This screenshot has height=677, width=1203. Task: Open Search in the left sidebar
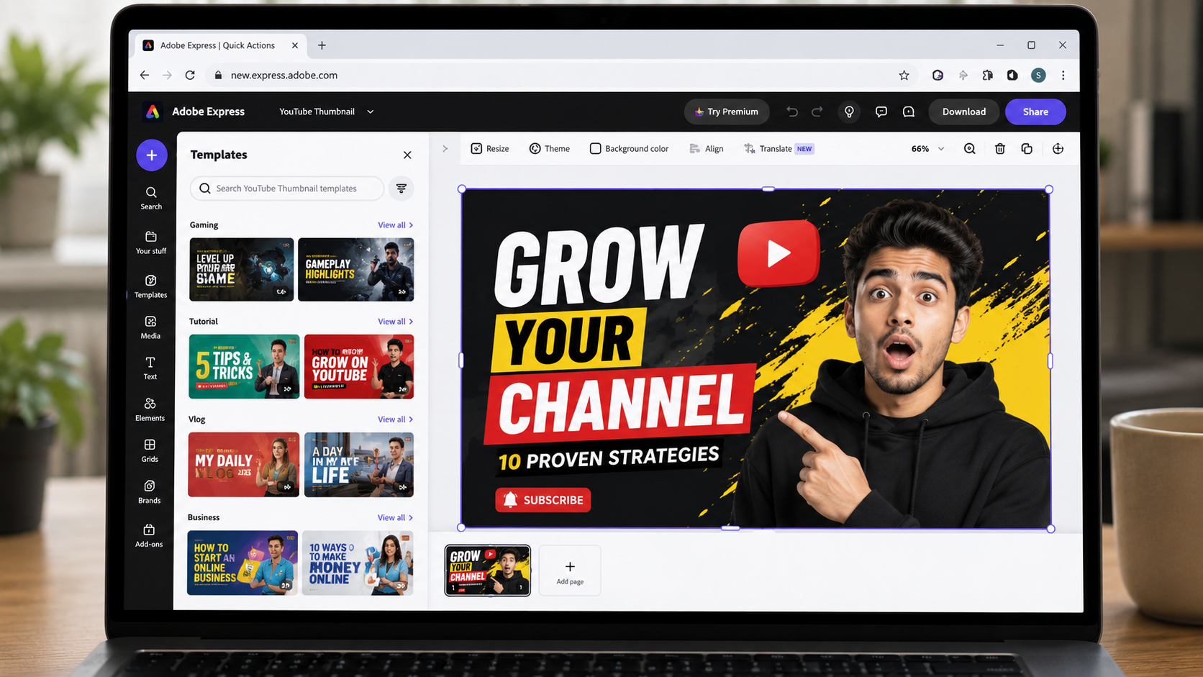click(151, 198)
